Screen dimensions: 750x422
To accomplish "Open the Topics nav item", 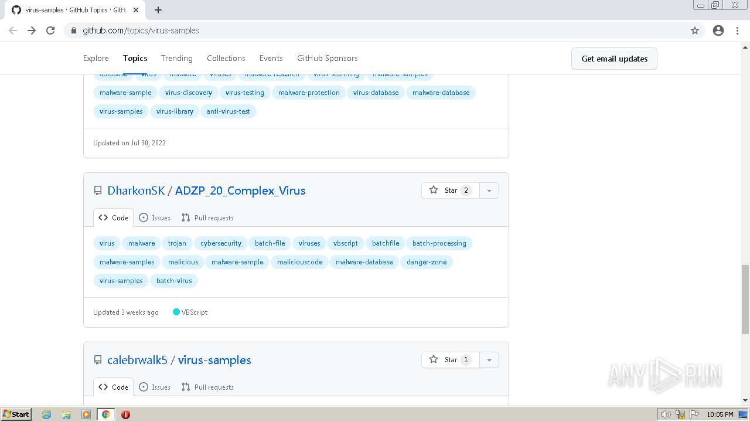I will 135,58.
